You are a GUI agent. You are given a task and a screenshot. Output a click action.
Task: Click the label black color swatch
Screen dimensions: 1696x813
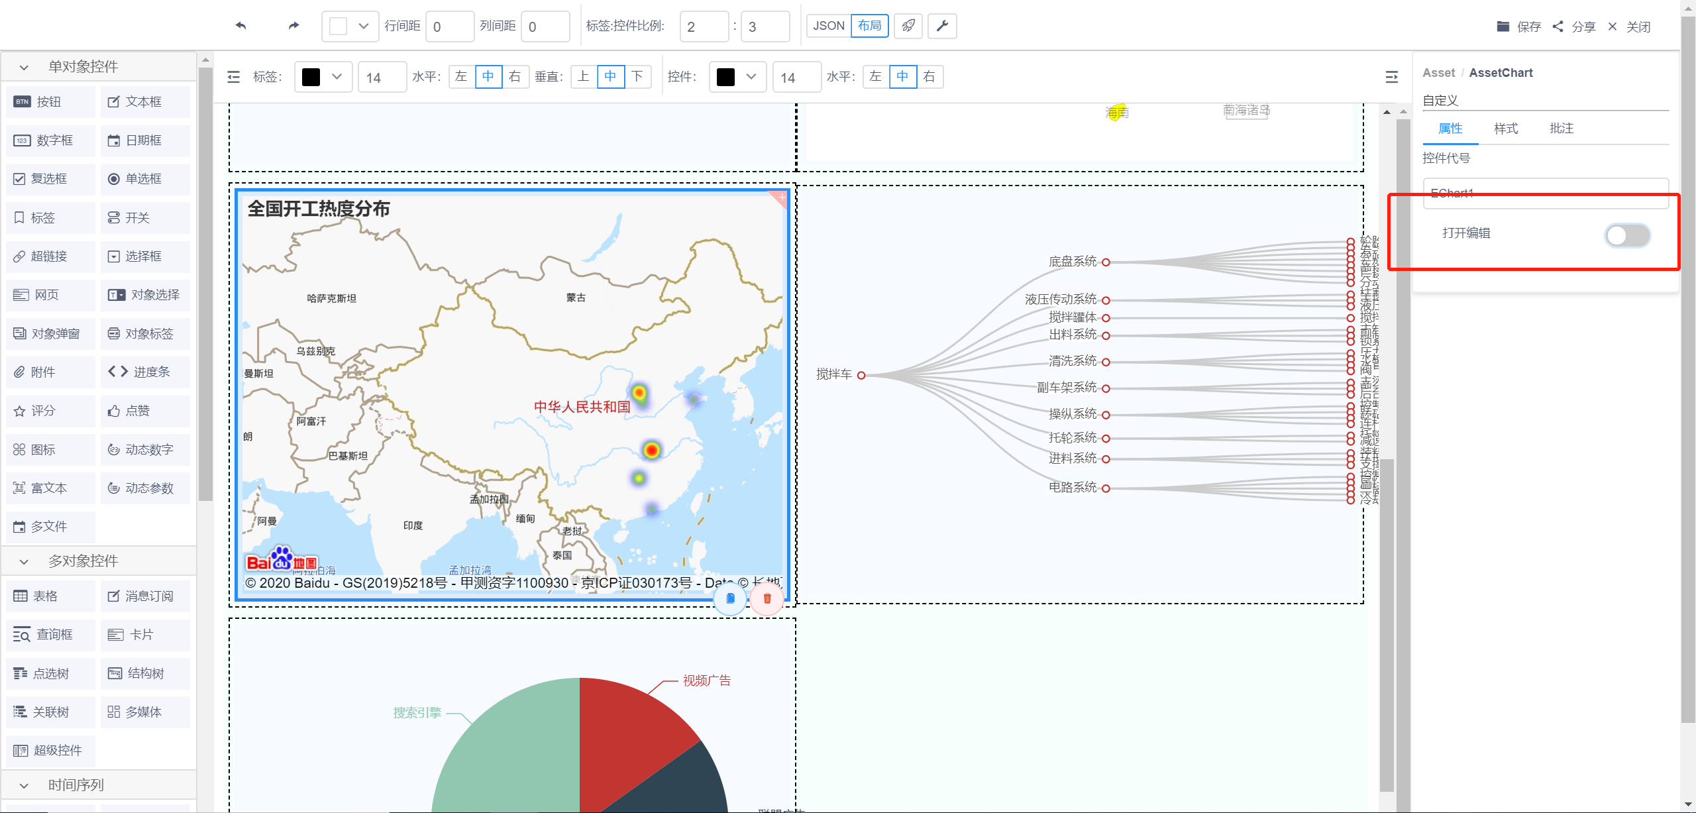(x=311, y=77)
